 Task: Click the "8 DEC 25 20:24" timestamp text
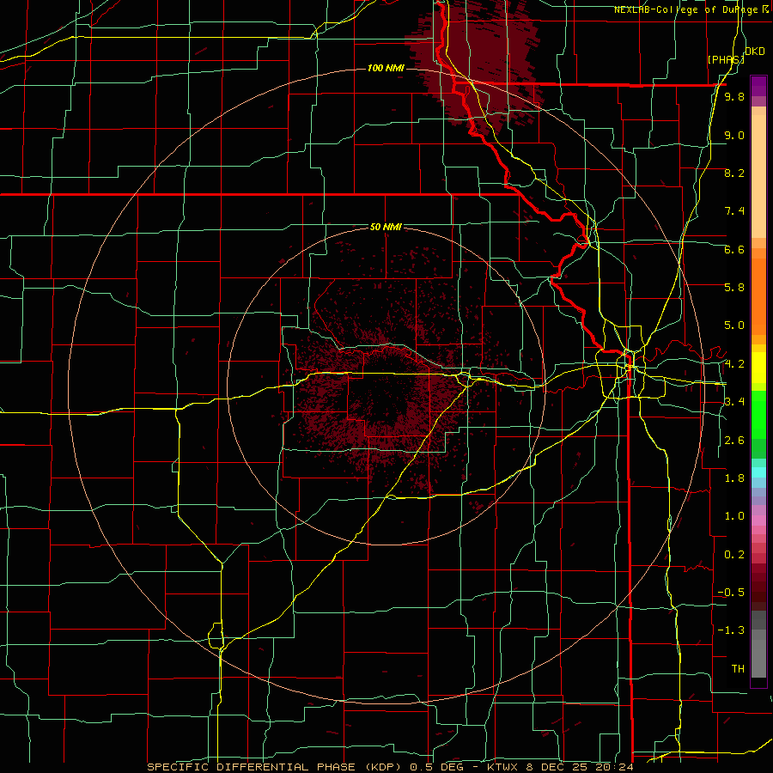click(581, 767)
